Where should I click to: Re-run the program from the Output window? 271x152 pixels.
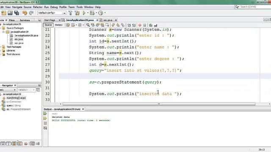pos(45,114)
